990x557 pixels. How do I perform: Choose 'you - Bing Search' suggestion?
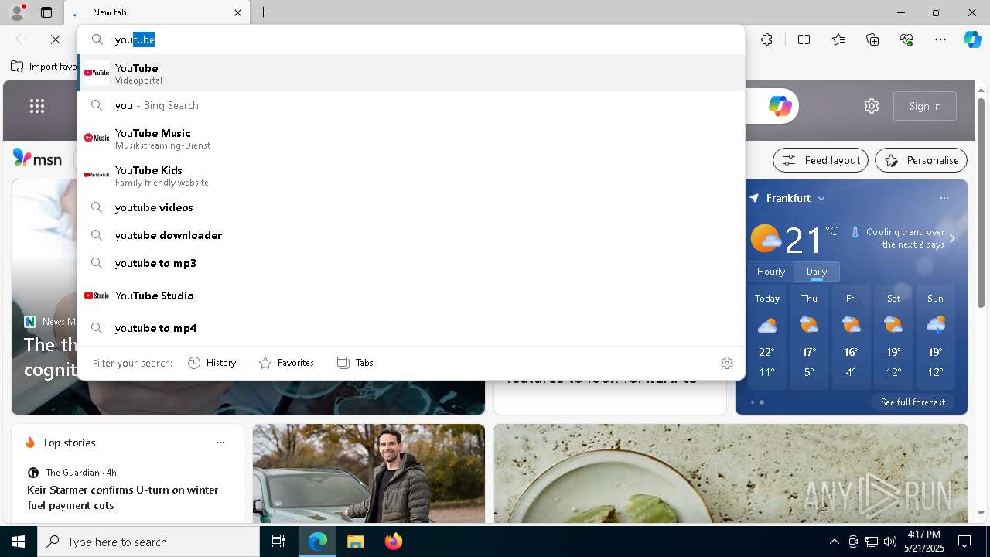tap(411, 105)
